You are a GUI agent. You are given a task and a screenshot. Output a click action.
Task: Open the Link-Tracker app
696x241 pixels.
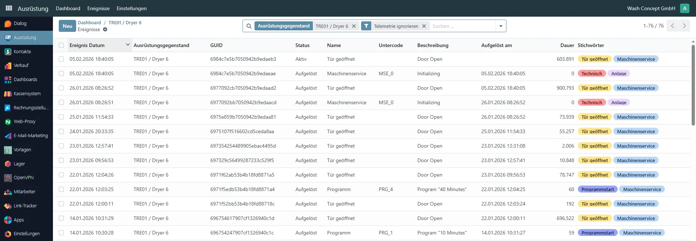(25, 206)
